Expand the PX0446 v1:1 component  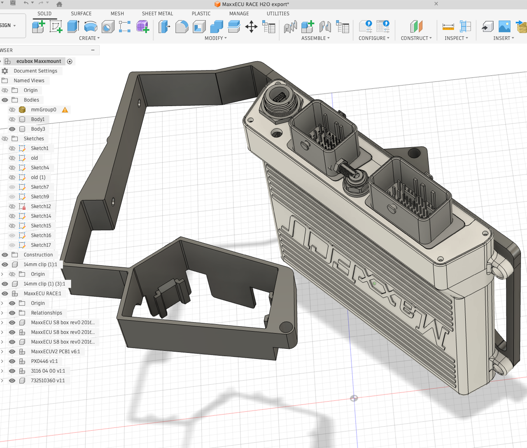pyautogui.click(x=2, y=361)
